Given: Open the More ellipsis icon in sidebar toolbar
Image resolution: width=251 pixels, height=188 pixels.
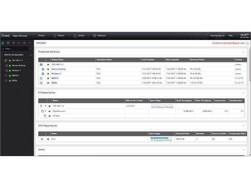Looking at the screenshot, I should [x=30, y=43].
